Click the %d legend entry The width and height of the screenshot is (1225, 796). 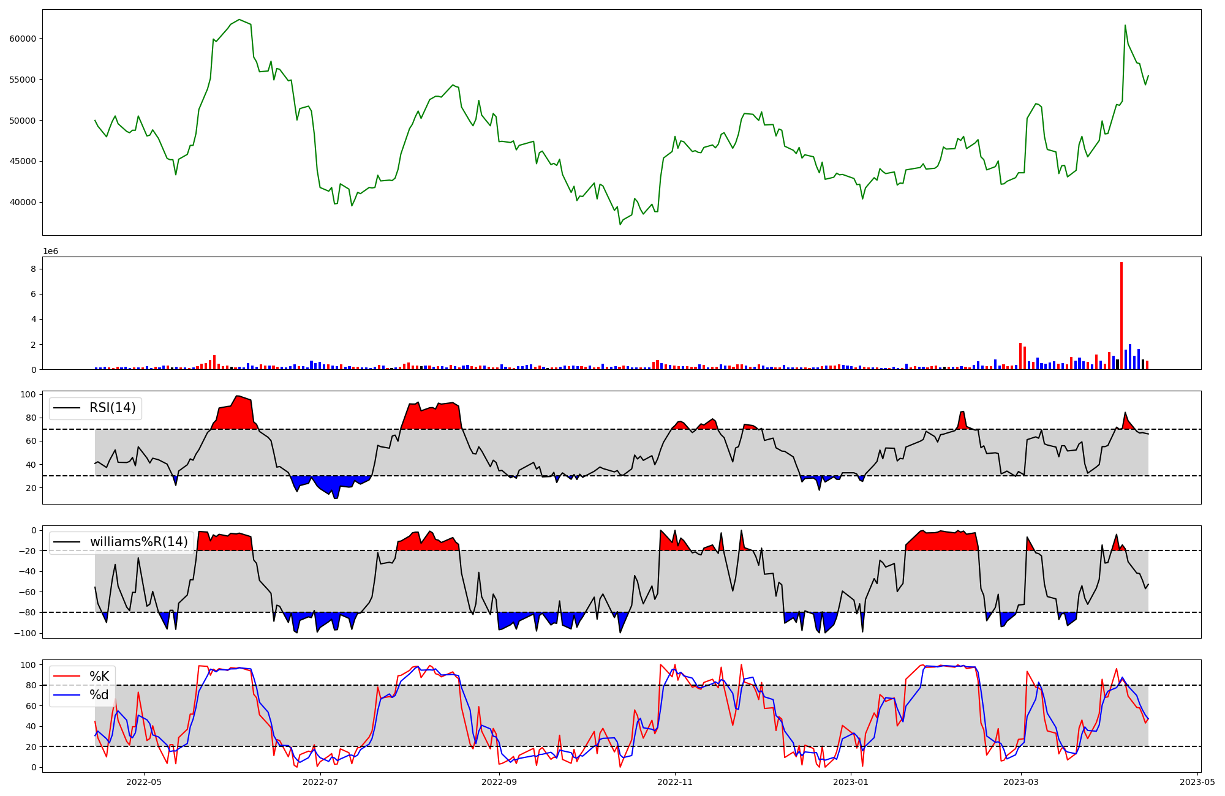pyautogui.click(x=99, y=695)
